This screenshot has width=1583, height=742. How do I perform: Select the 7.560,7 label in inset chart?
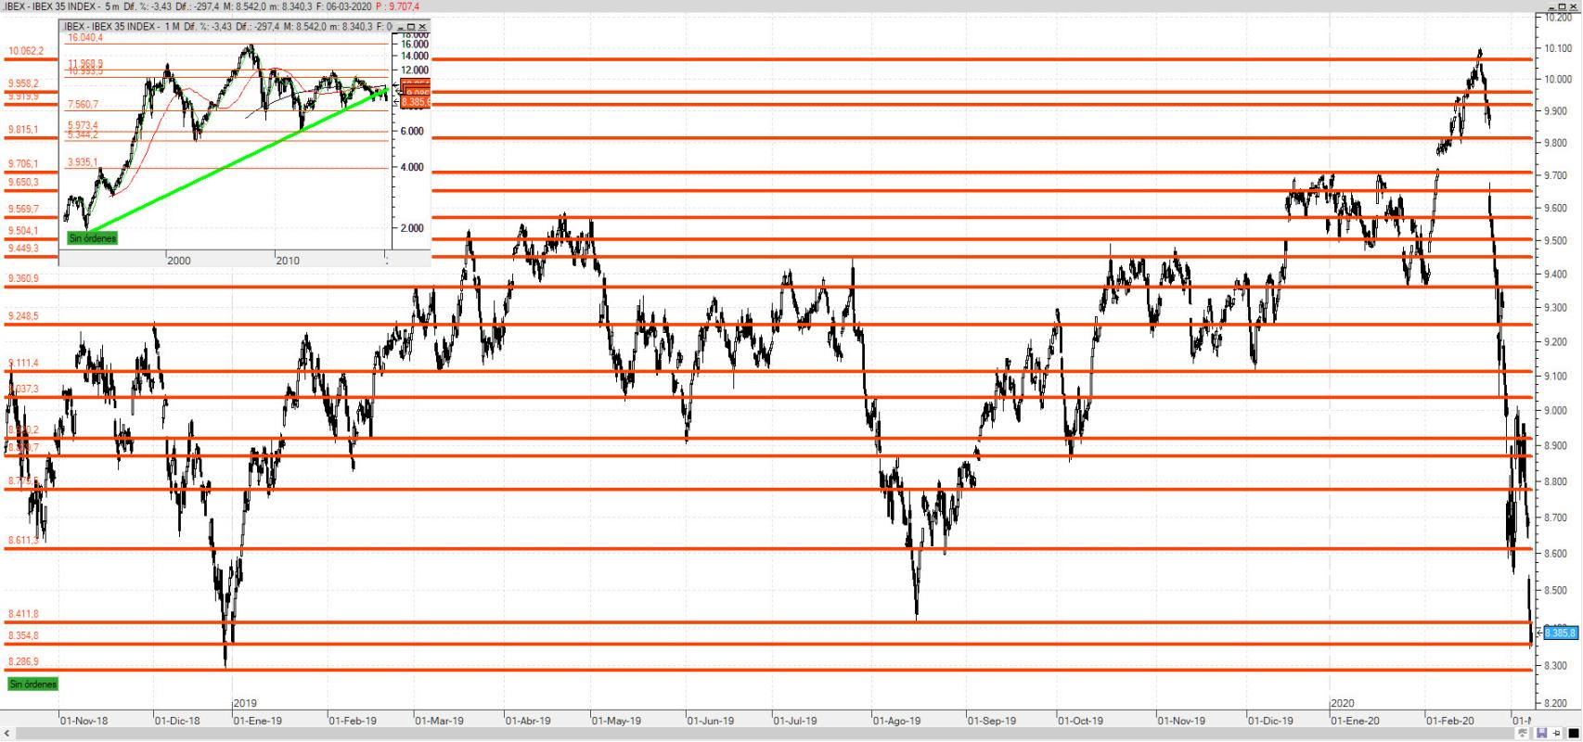point(83,105)
